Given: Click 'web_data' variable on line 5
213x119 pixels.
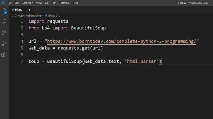Looking at the screenshot, I should pos(39,48).
